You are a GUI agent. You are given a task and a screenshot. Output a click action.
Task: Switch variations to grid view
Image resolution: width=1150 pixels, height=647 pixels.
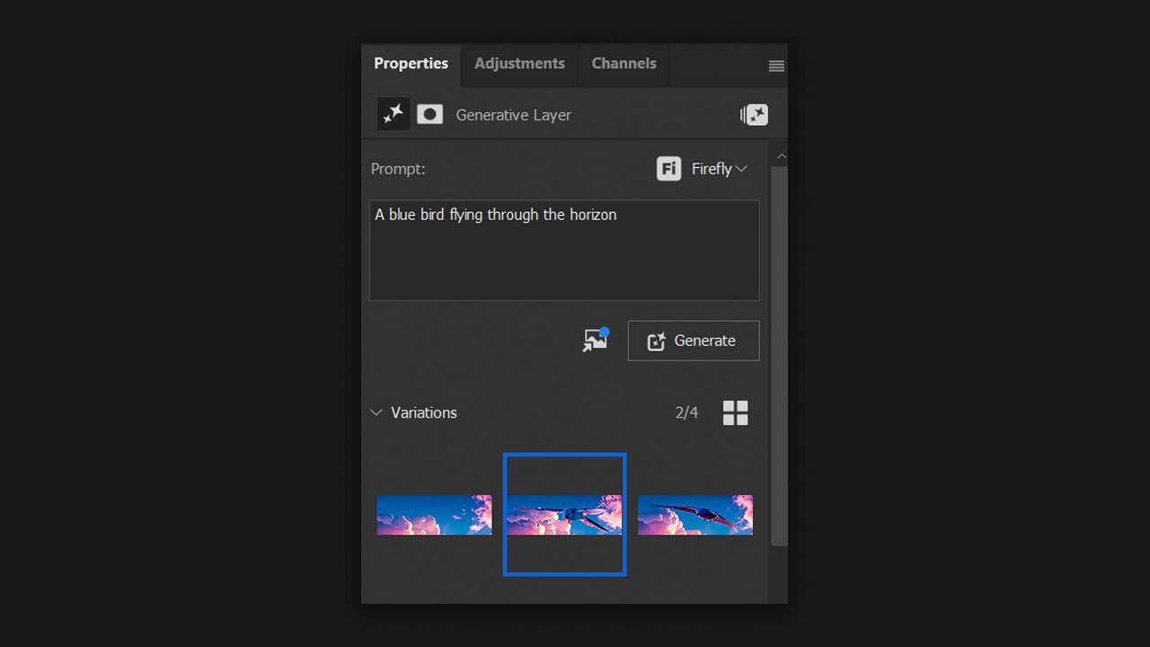point(735,412)
